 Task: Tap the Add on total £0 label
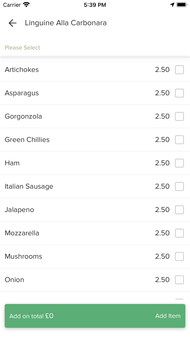coord(31,316)
